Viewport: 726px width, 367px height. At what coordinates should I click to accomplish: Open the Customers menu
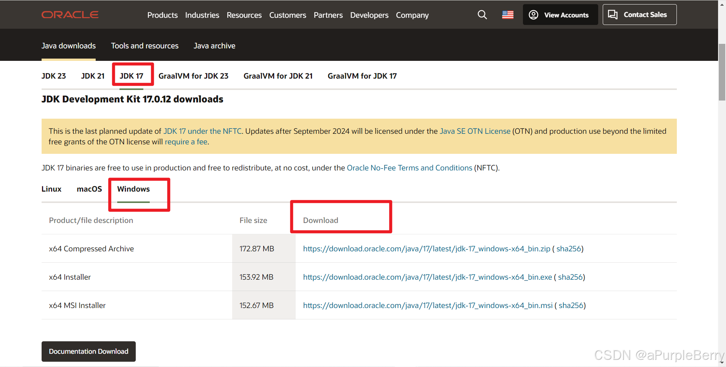pyautogui.click(x=288, y=15)
